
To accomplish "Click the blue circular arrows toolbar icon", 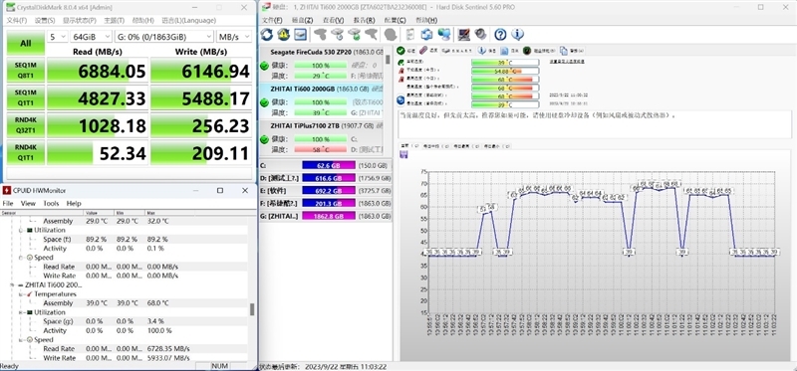I will point(427,35).
